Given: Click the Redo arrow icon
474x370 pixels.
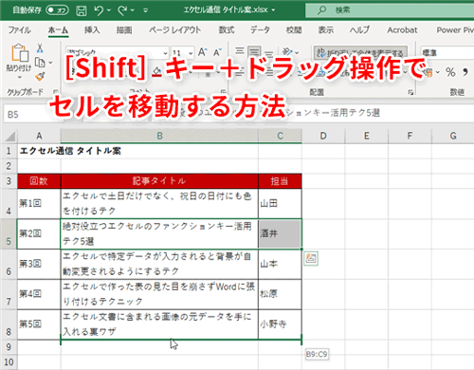Looking at the screenshot, I should 122,10.
